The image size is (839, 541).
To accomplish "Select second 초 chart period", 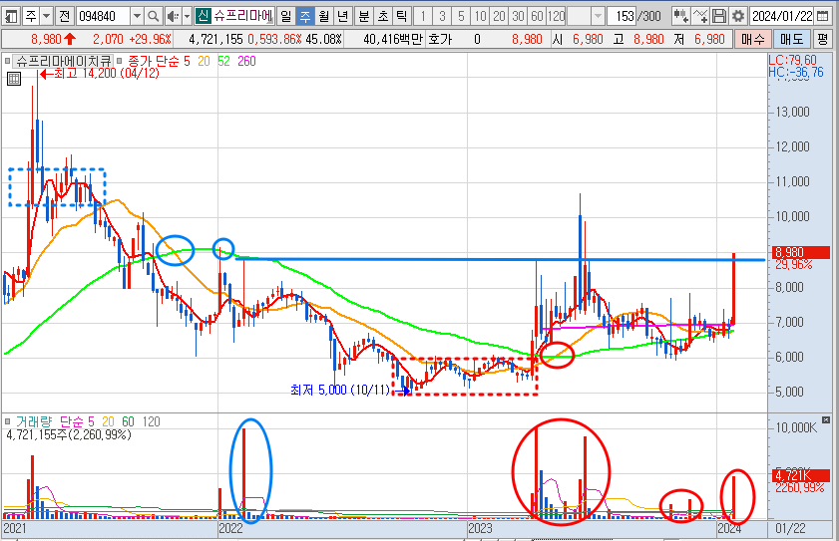I will [x=382, y=17].
